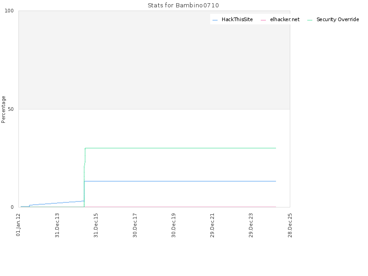Click the 31.Dec.15 x-axis date label
Screen dimensions: 368x276
96,225
